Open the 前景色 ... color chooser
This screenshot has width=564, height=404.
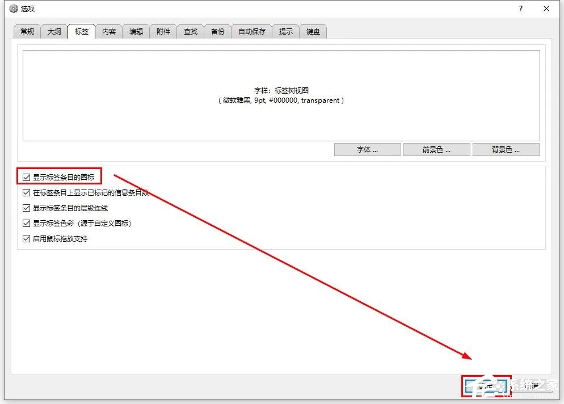click(437, 150)
